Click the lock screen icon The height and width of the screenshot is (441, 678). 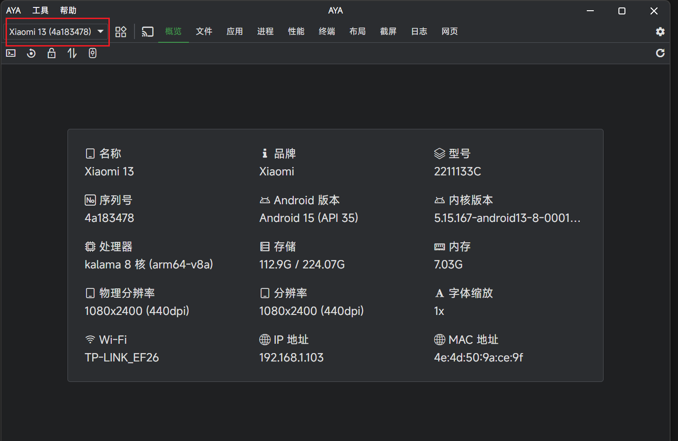point(51,53)
